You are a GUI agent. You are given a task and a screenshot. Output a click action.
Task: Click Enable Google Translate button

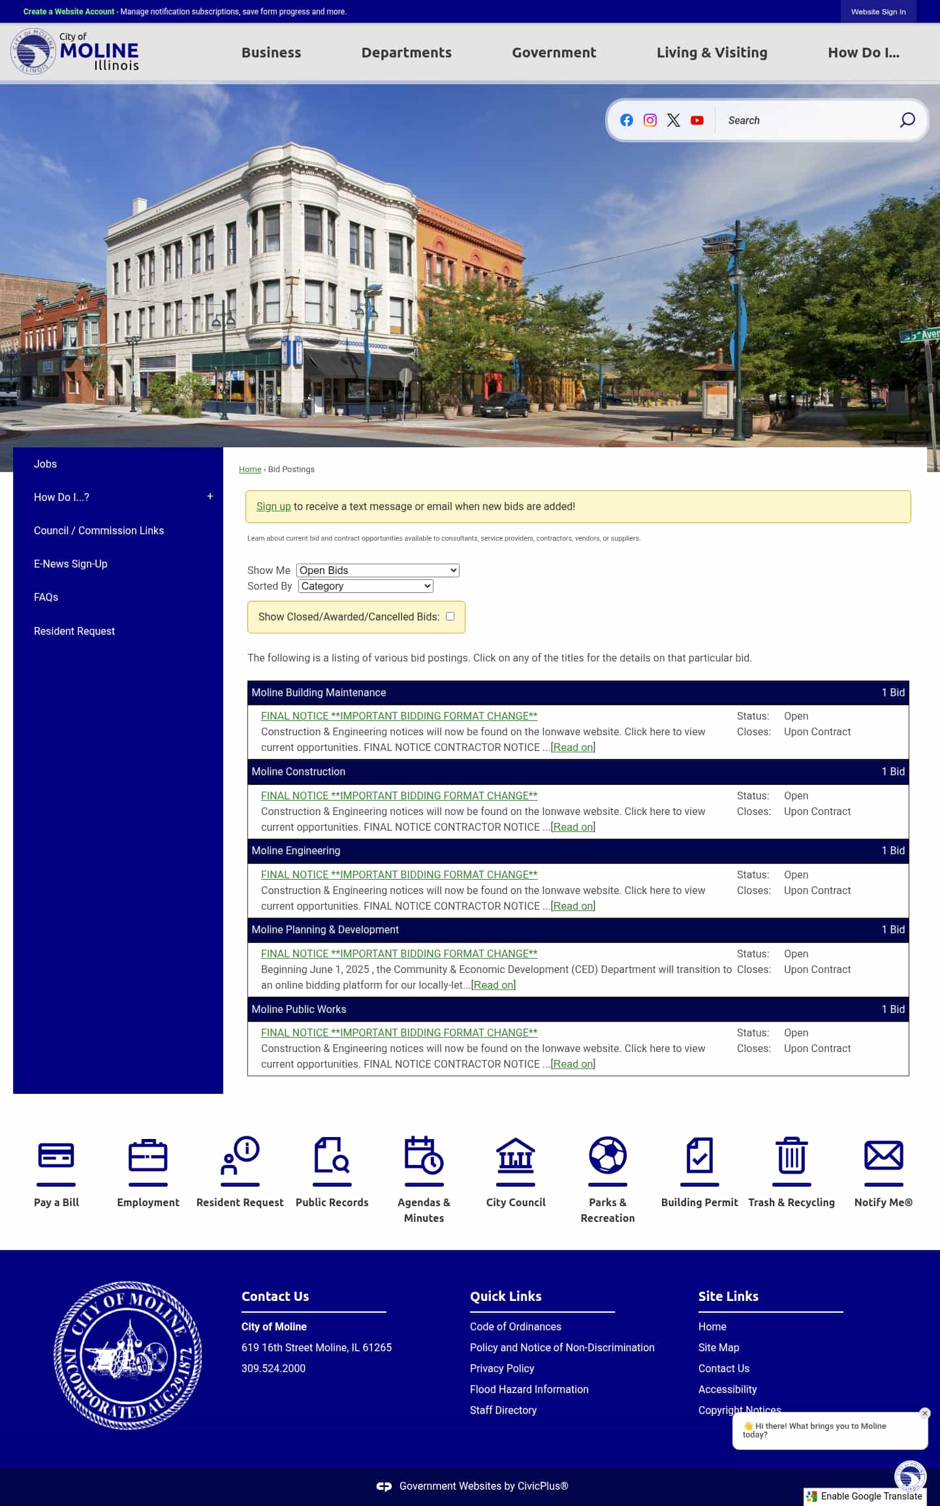865,1496
